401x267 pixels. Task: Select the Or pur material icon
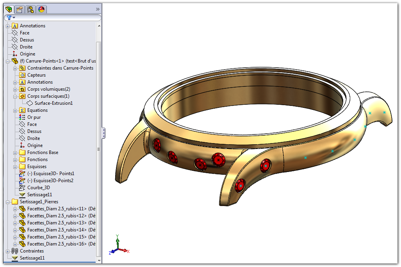(x=22, y=117)
